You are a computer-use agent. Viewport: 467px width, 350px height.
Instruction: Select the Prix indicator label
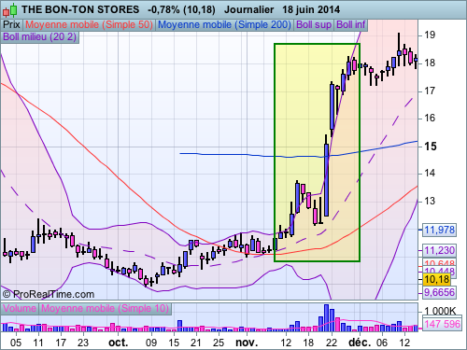click(11, 24)
